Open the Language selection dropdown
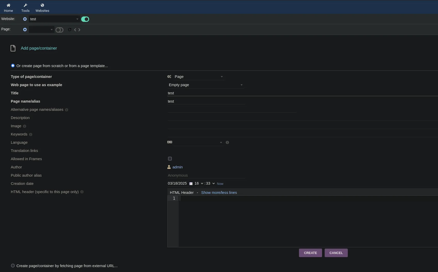The height and width of the screenshot is (272, 438). tap(198, 142)
